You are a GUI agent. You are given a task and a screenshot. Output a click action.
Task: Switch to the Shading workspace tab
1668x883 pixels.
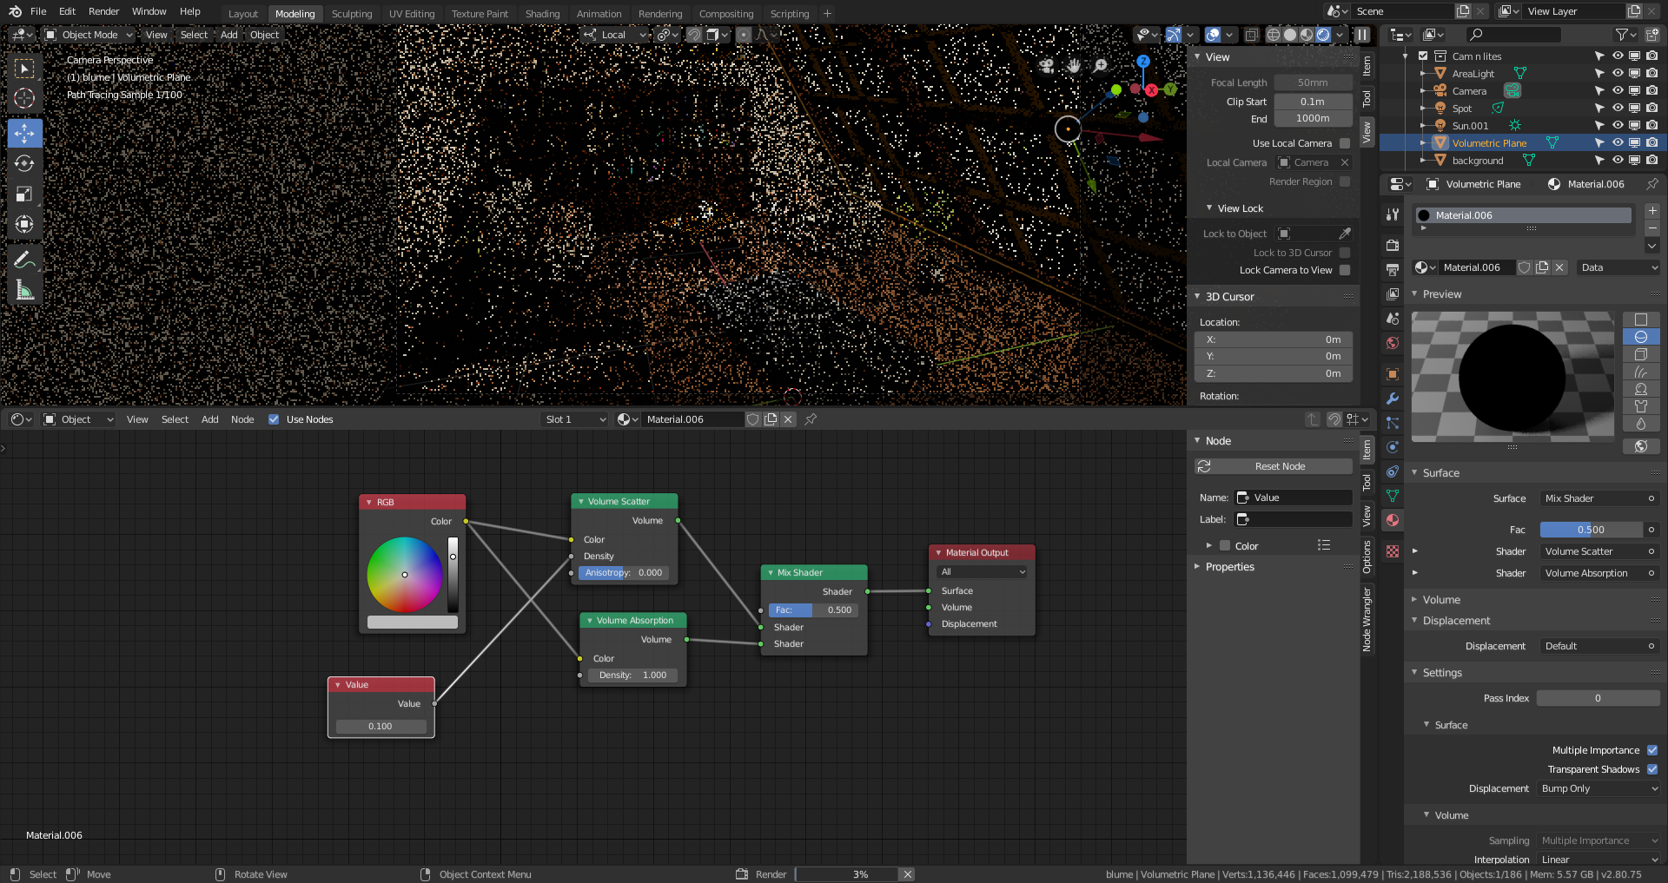pos(542,14)
